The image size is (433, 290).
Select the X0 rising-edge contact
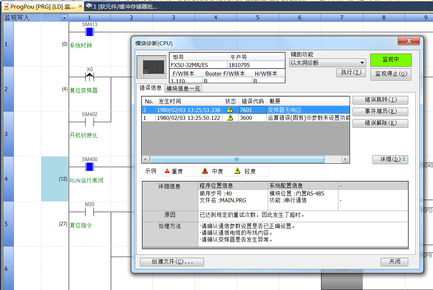pyautogui.click(x=89, y=77)
